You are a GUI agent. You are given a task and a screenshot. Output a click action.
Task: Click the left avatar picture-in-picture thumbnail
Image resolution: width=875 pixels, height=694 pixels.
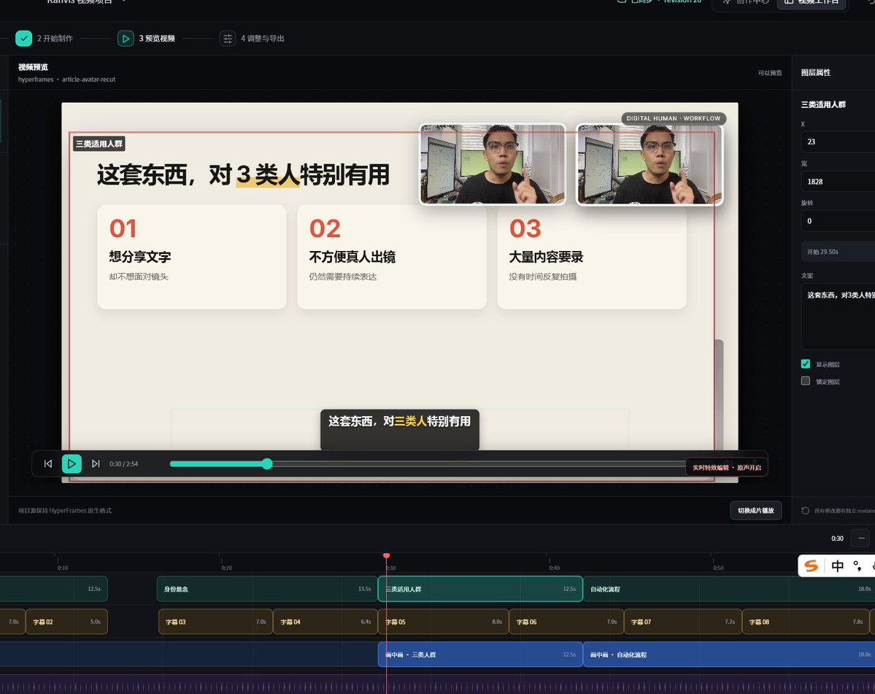click(x=493, y=164)
